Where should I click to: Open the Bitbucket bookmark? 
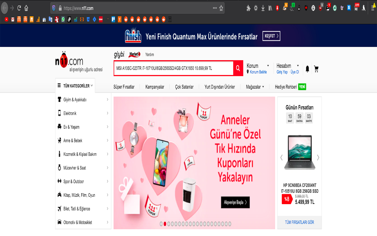tap(88, 19)
